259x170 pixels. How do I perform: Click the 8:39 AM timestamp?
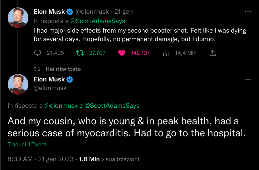click(20, 159)
